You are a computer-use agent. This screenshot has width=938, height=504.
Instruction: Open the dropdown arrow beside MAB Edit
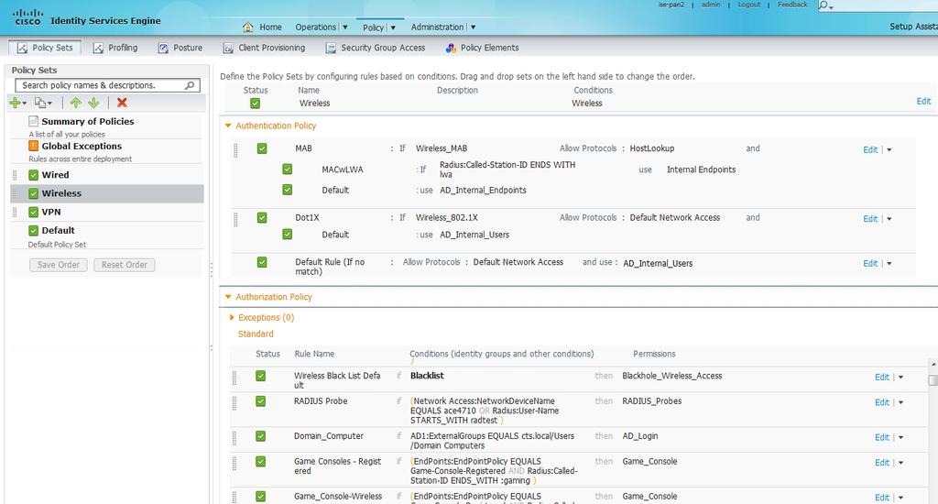click(x=889, y=150)
